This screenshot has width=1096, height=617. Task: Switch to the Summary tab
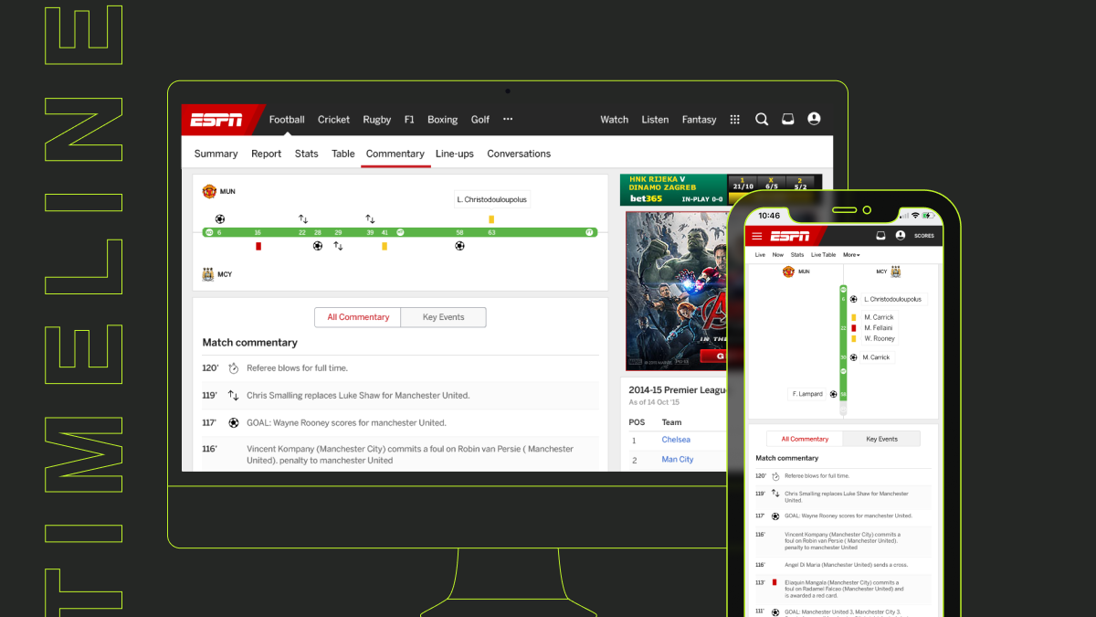(216, 154)
